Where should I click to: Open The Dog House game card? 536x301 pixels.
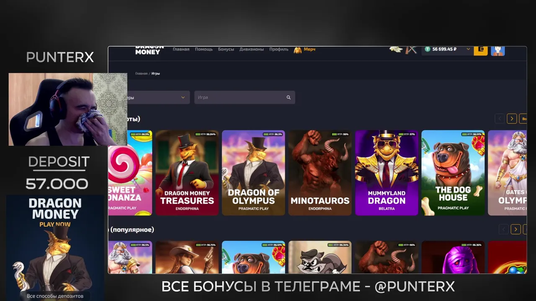pyautogui.click(x=453, y=173)
